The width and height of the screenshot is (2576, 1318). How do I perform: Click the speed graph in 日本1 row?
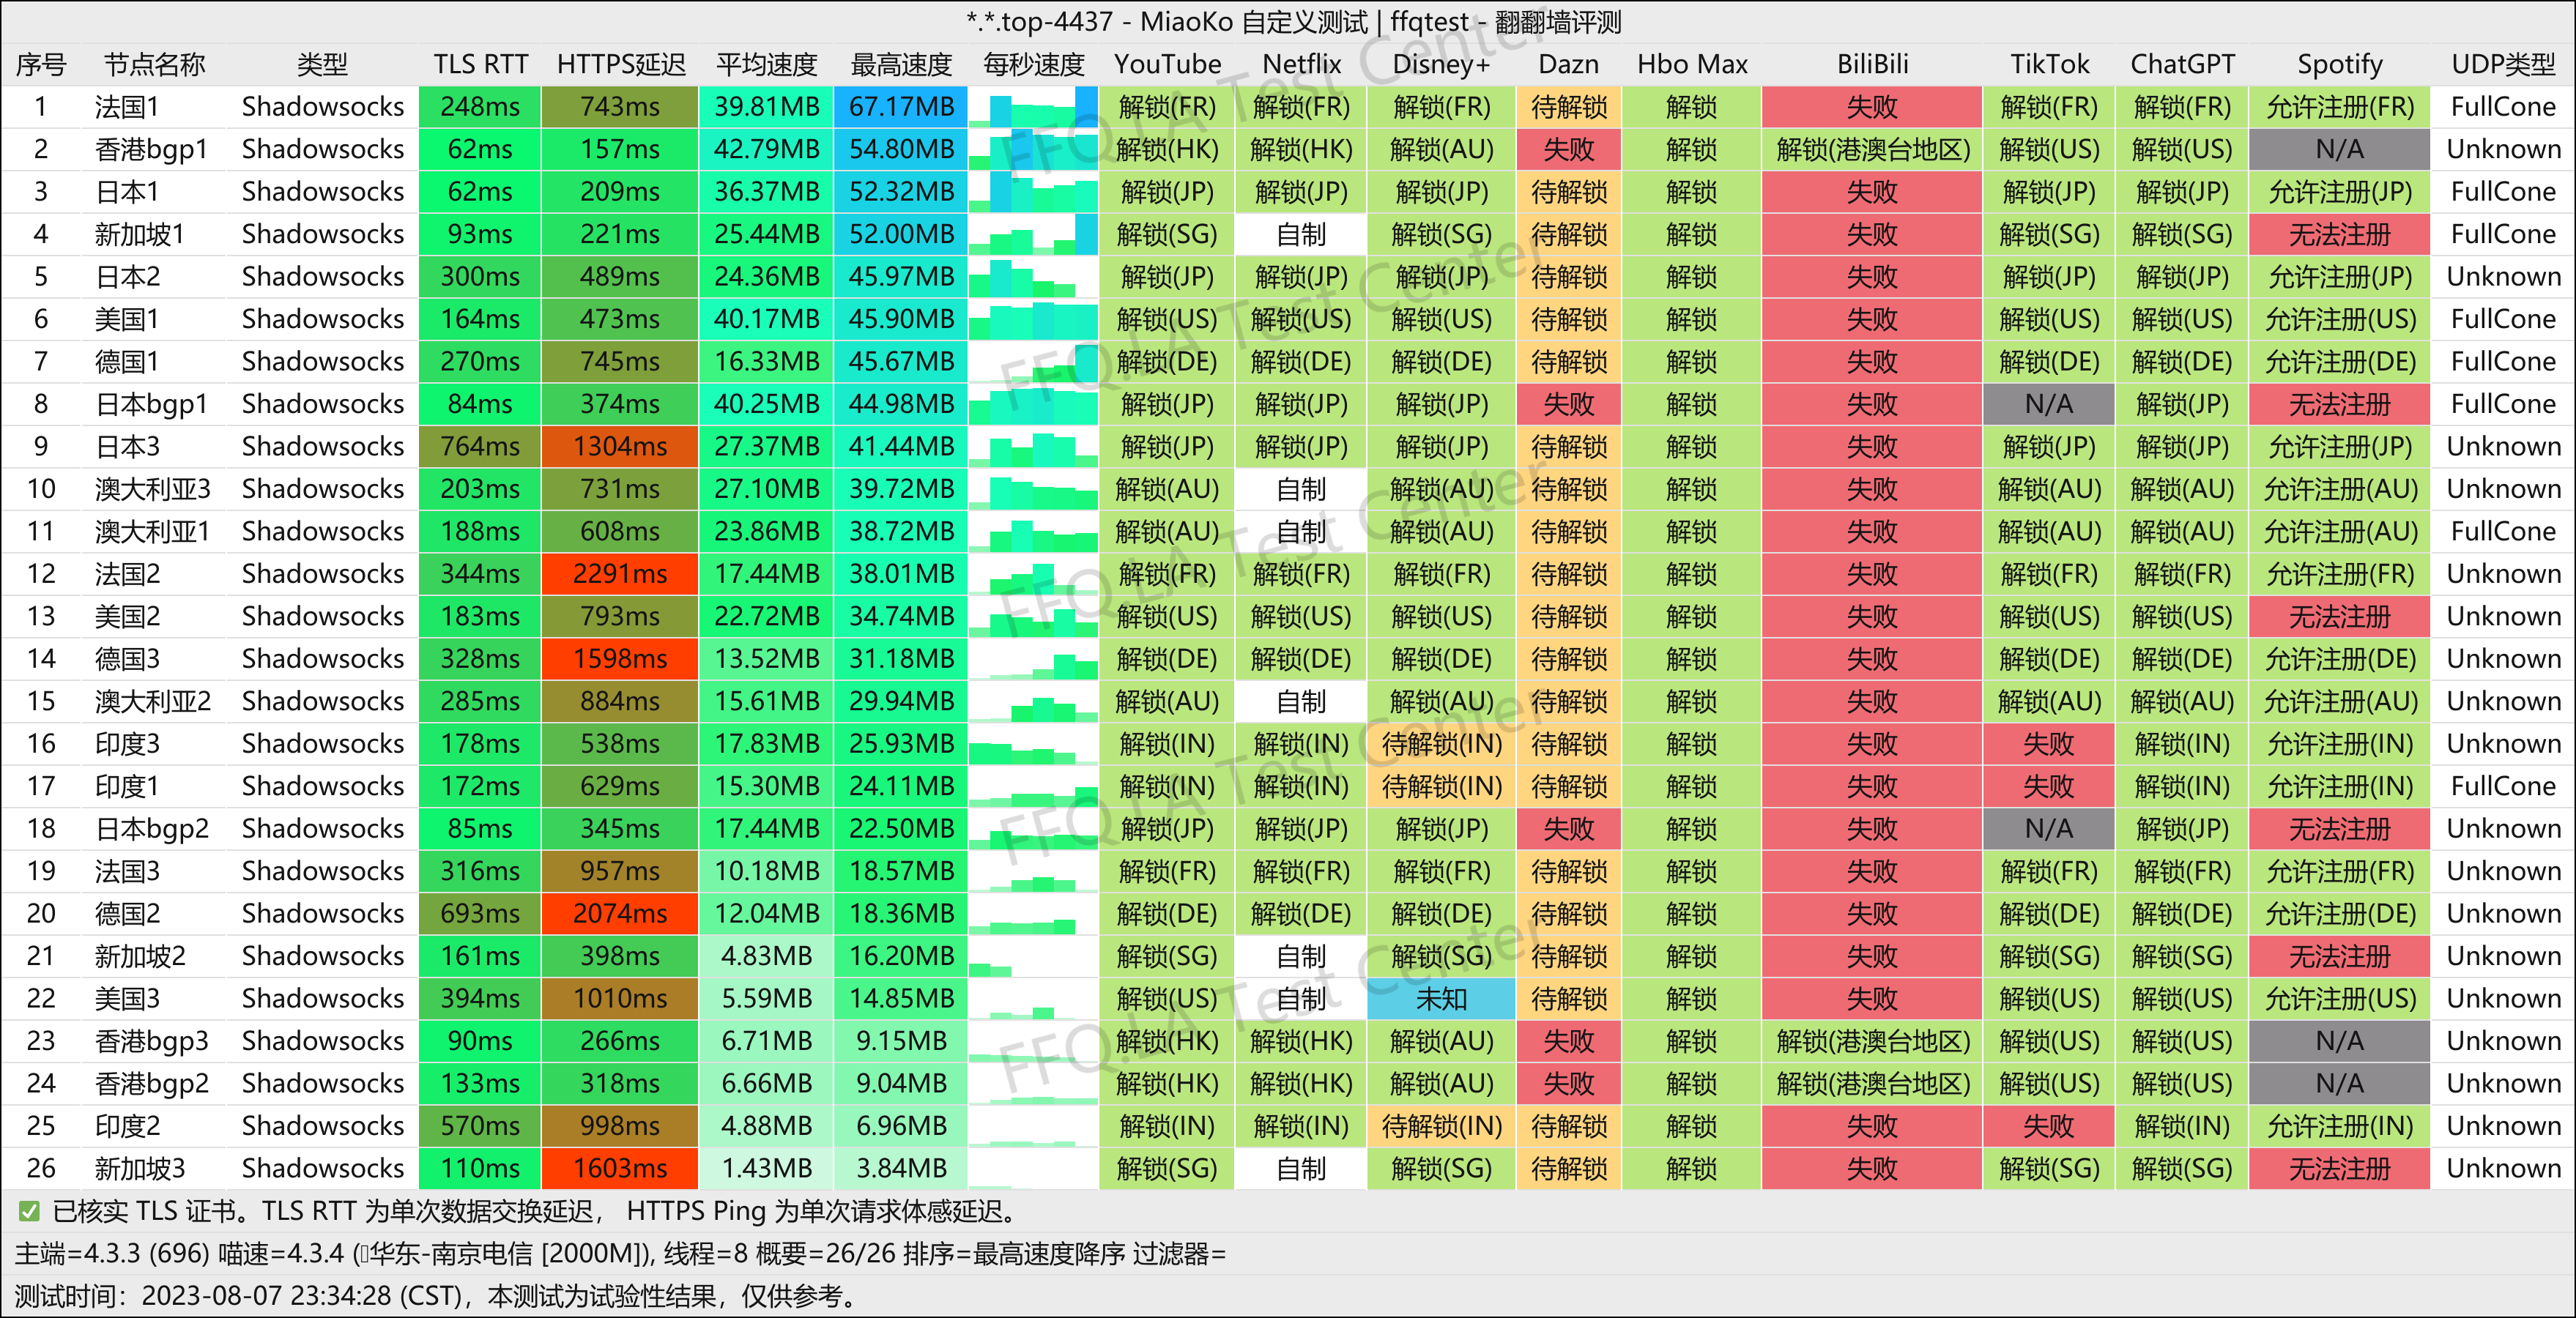point(1033,192)
